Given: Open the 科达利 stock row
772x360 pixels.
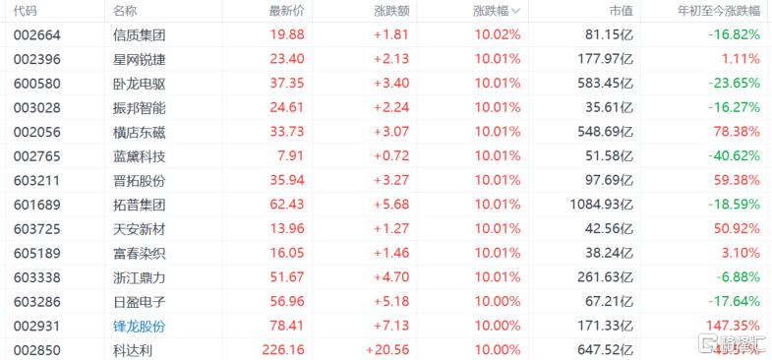Looking at the screenshot, I should click(x=386, y=350).
